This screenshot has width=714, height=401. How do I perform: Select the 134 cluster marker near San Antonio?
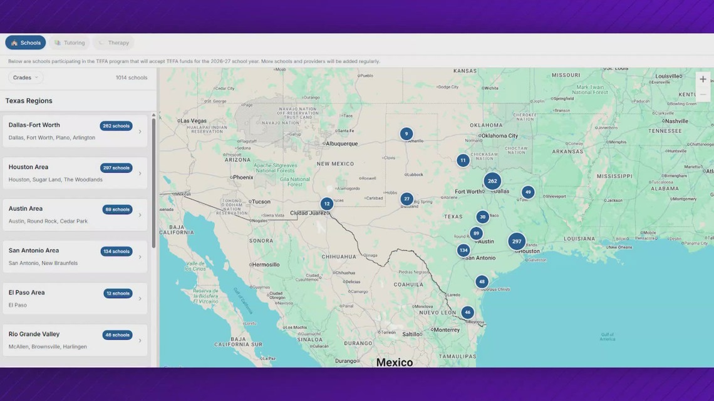click(x=463, y=250)
